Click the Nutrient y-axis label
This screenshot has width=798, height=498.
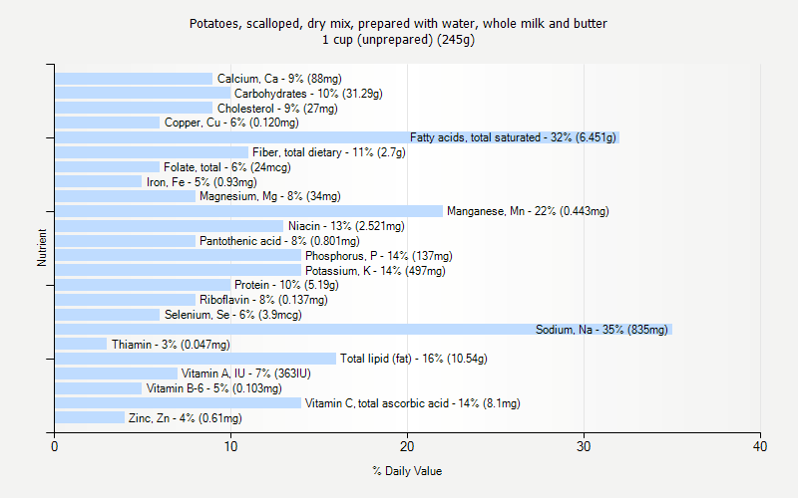[42, 248]
